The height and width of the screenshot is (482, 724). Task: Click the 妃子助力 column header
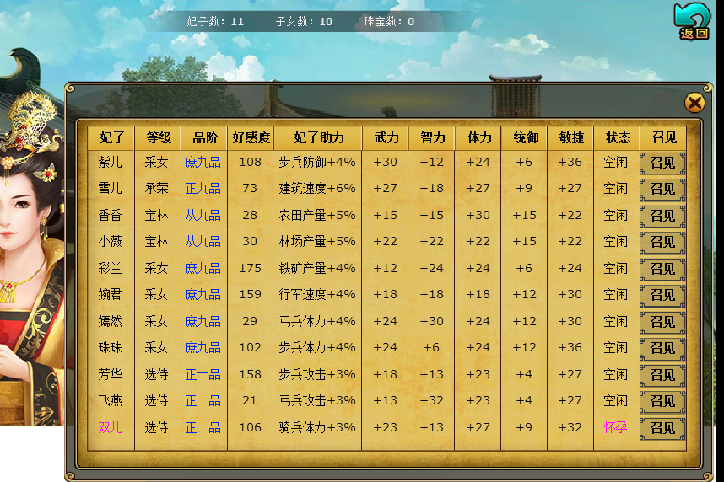pyautogui.click(x=317, y=137)
